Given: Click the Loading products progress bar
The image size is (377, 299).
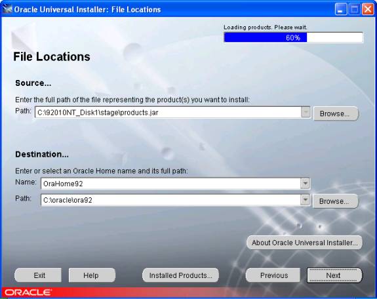Looking at the screenshot, I should tap(293, 37).
